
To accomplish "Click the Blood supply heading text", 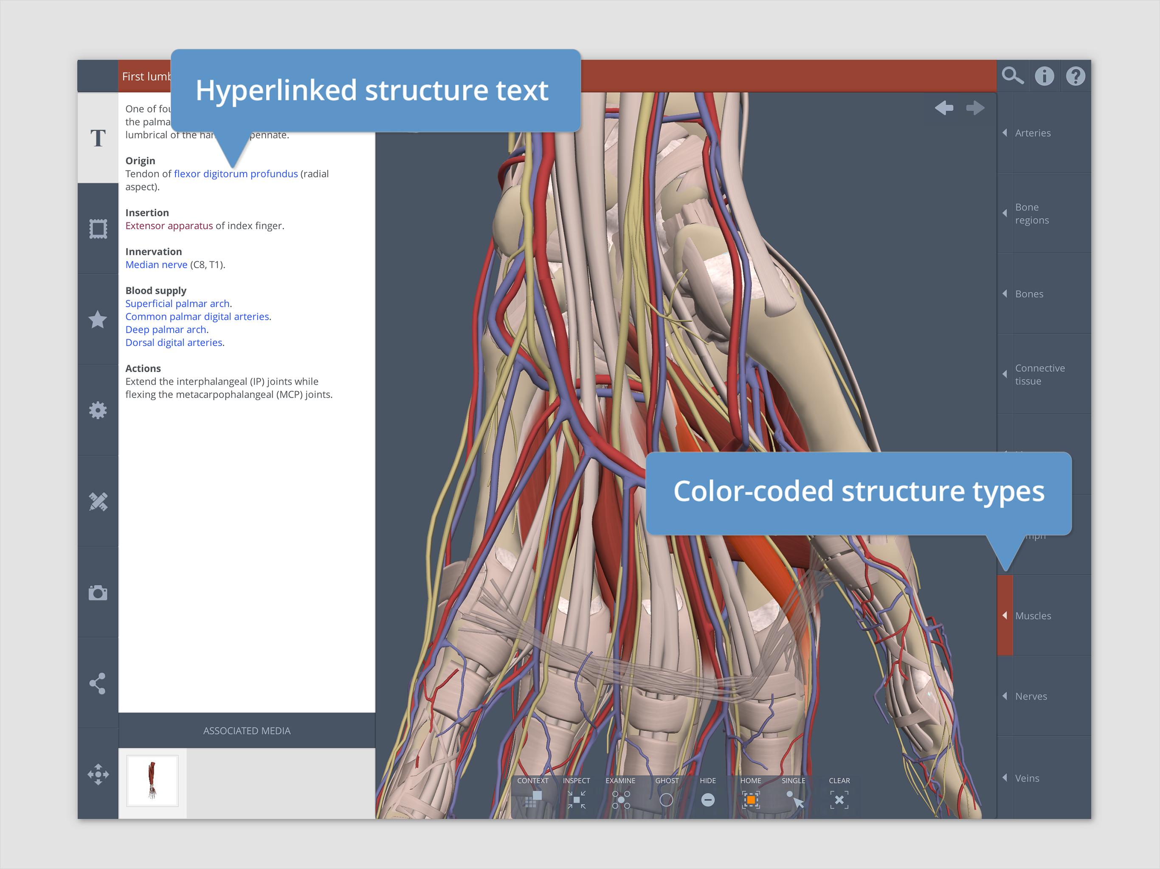I will click(x=156, y=291).
